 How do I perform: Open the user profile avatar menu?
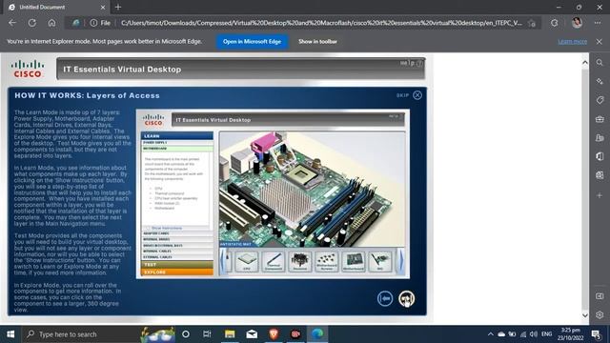click(x=577, y=23)
